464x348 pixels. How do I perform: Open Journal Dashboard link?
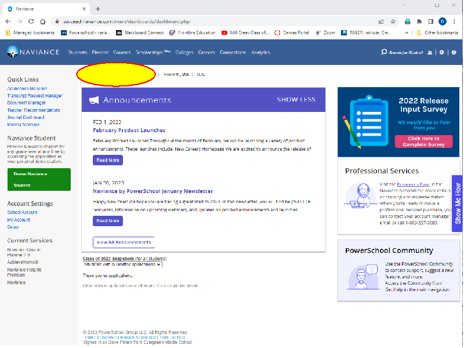pyautogui.click(x=26, y=117)
